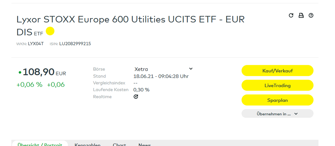This screenshot has height=146, width=335.
Task: Click the WKN value LYX04T
Action: [x=36, y=44]
